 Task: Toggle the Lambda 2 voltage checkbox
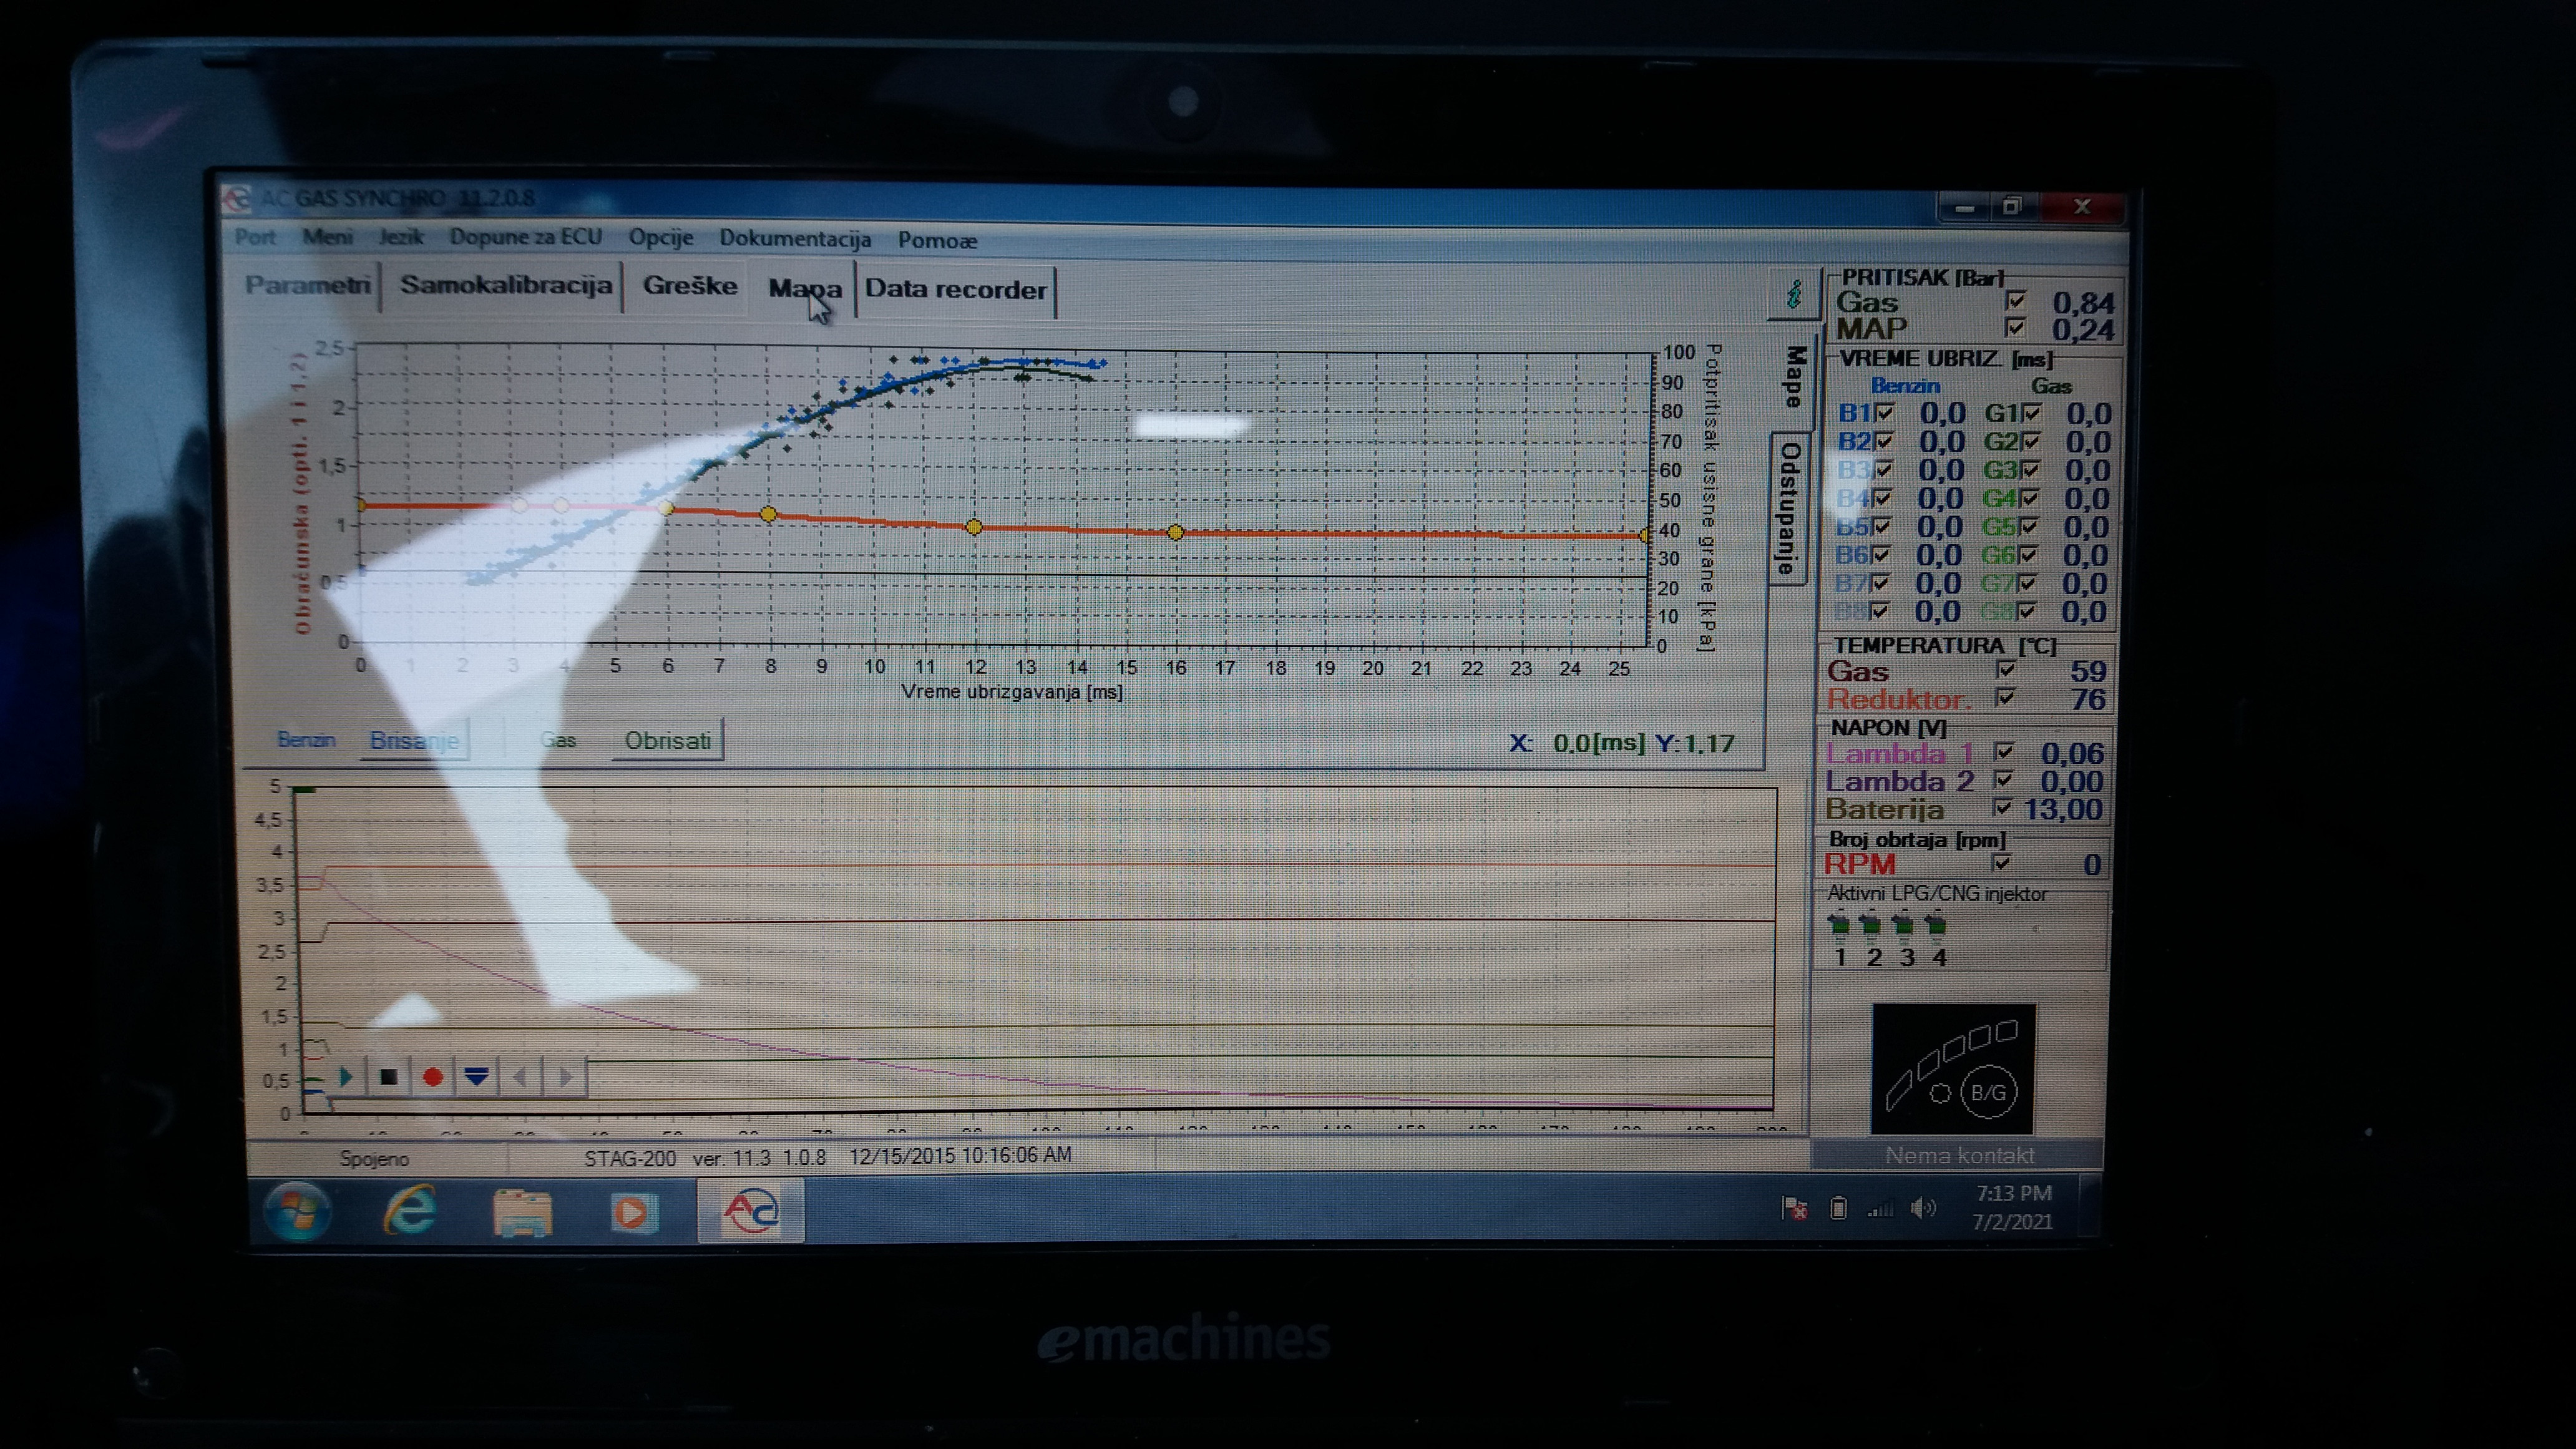2003,779
